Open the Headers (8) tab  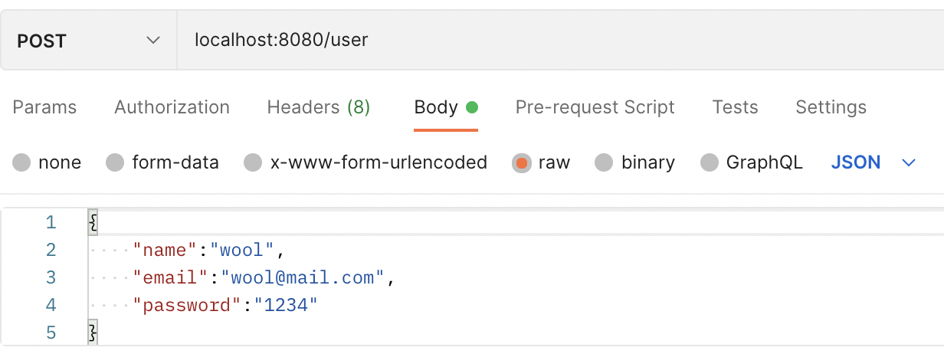pos(318,107)
